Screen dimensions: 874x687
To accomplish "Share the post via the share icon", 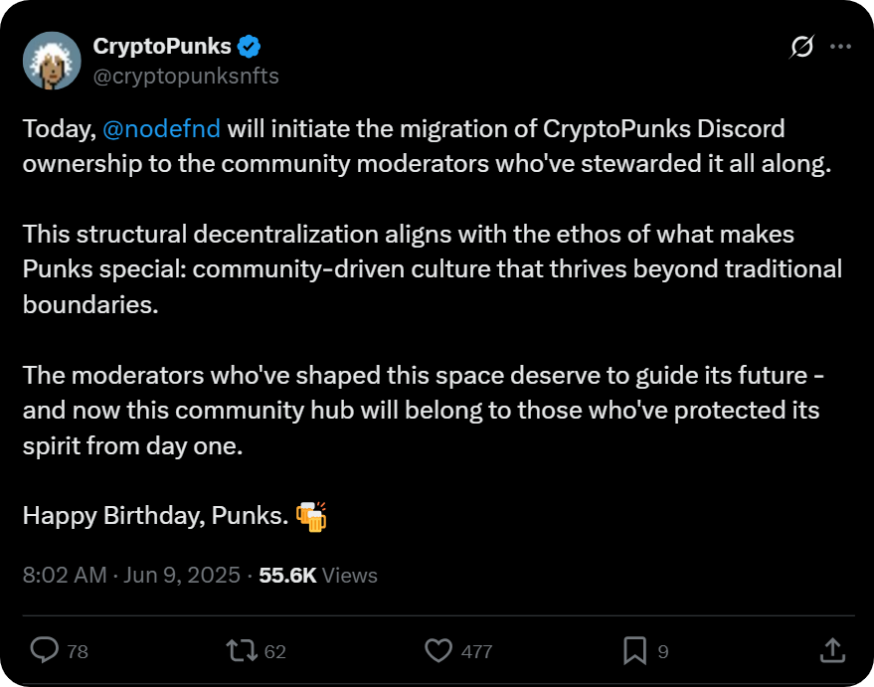I will tap(831, 650).
